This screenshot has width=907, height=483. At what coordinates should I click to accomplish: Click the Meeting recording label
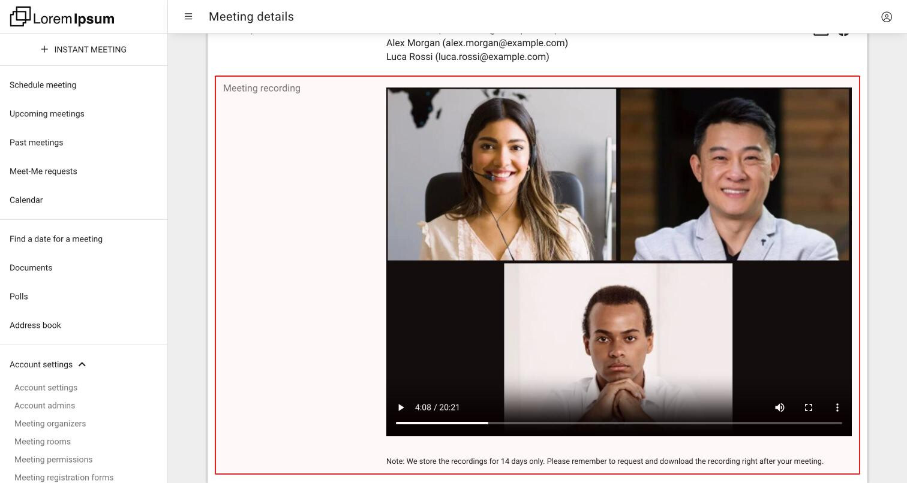262,88
